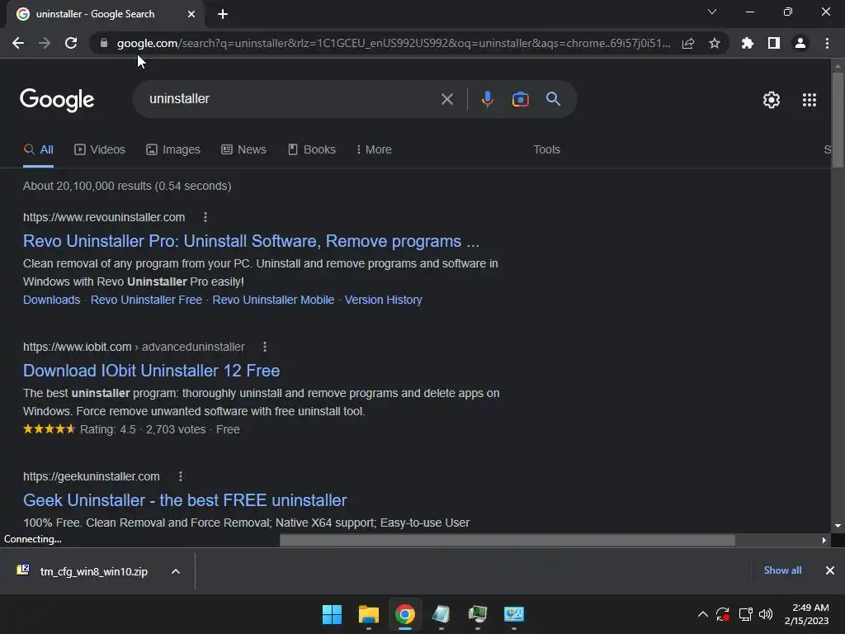This screenshot has height=634, width=845.
Task: Open the Chrome extensions puzzle icon
Action: pos(748,43)
